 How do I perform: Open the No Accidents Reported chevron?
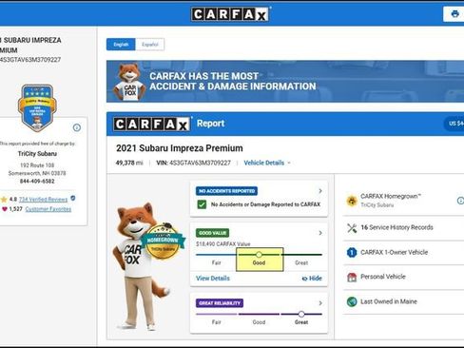(320, 191)
